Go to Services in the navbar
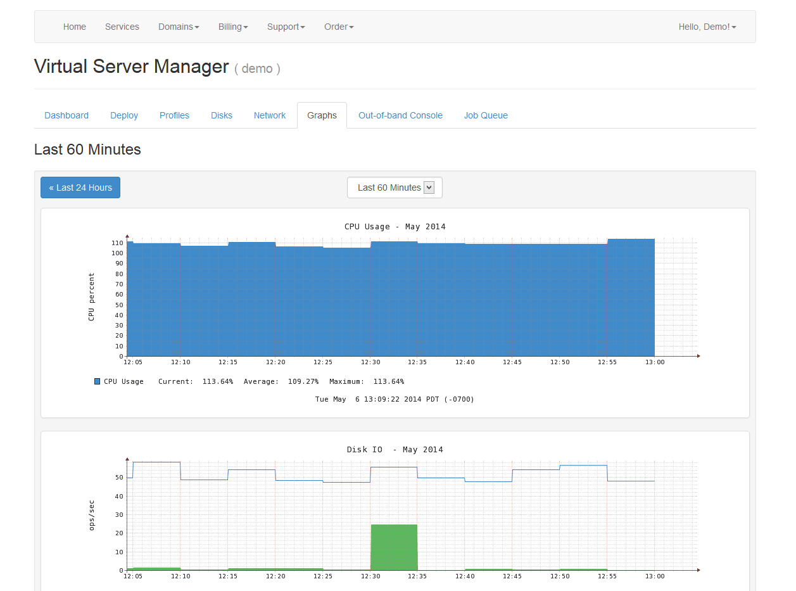The image size is (796, 591). tap(122, 27)
